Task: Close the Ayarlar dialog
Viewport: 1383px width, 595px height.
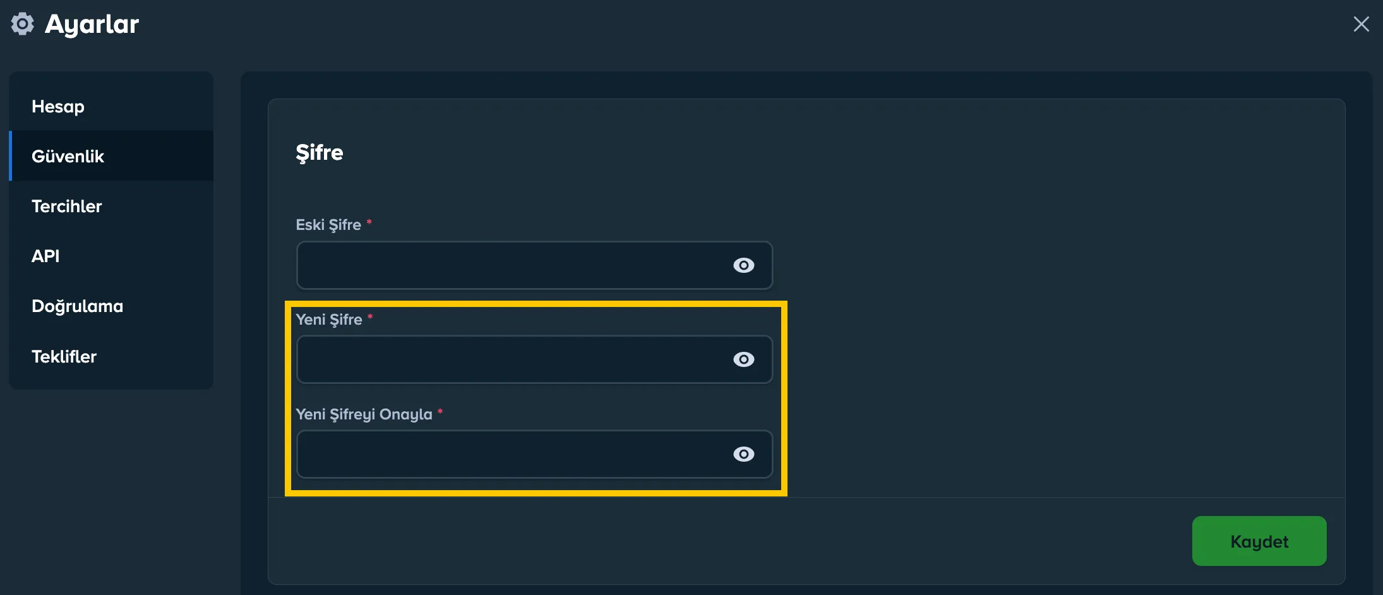Action: click(1362, 24)
